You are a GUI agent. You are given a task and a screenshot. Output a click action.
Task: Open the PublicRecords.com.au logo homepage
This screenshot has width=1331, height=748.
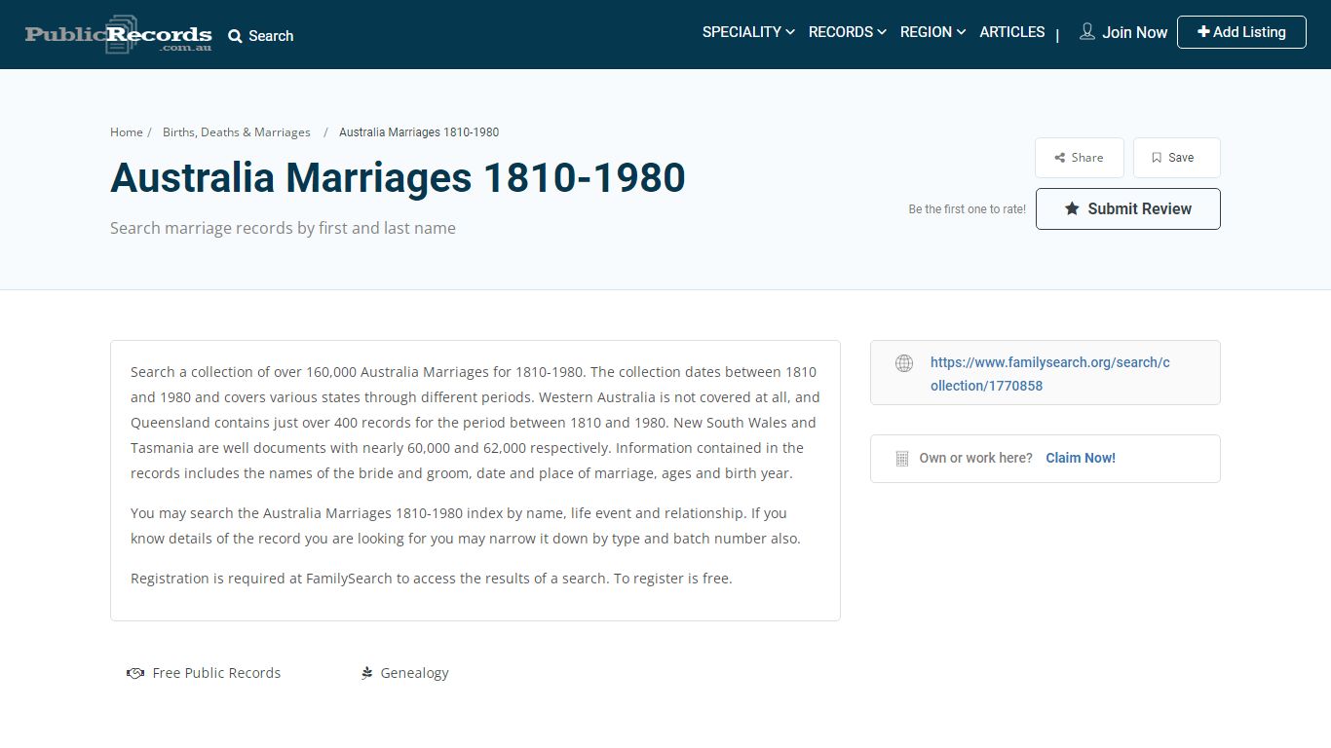[x=118, y=34]
